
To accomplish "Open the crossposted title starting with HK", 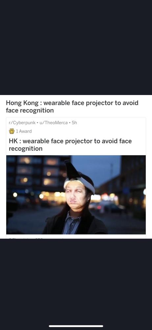I will point(70,145).
